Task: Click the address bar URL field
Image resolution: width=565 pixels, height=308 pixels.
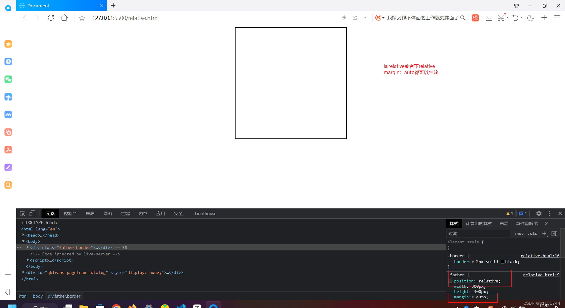Action: 125,18
